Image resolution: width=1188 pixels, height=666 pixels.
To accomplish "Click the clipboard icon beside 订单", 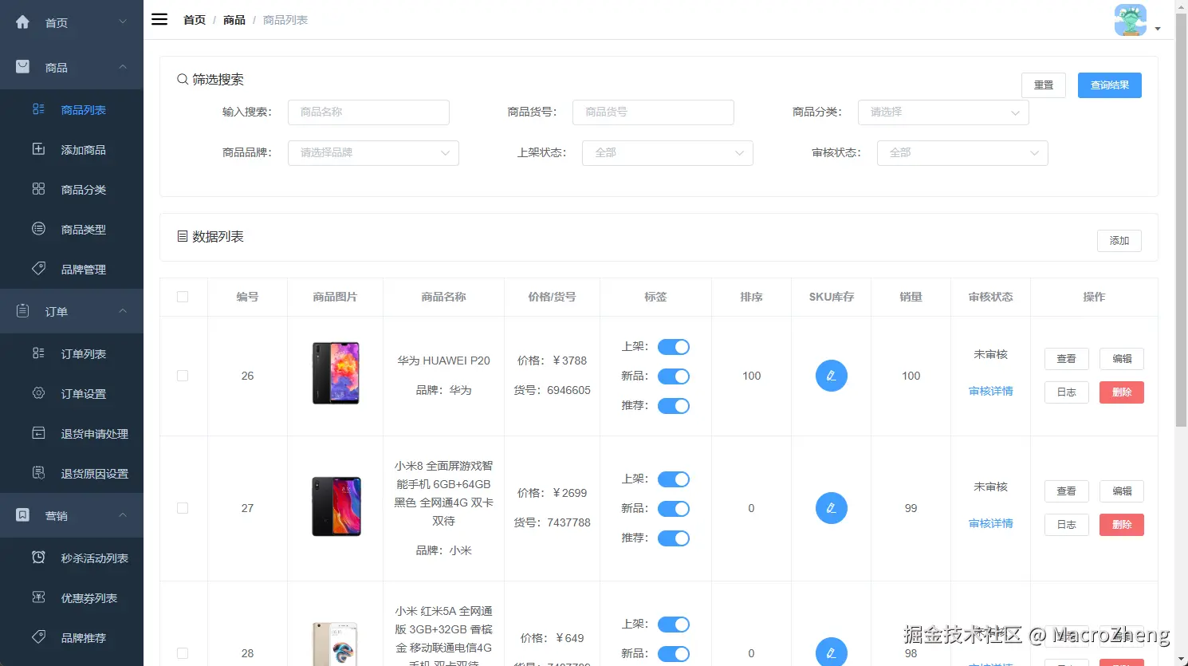I will point(23,311).
